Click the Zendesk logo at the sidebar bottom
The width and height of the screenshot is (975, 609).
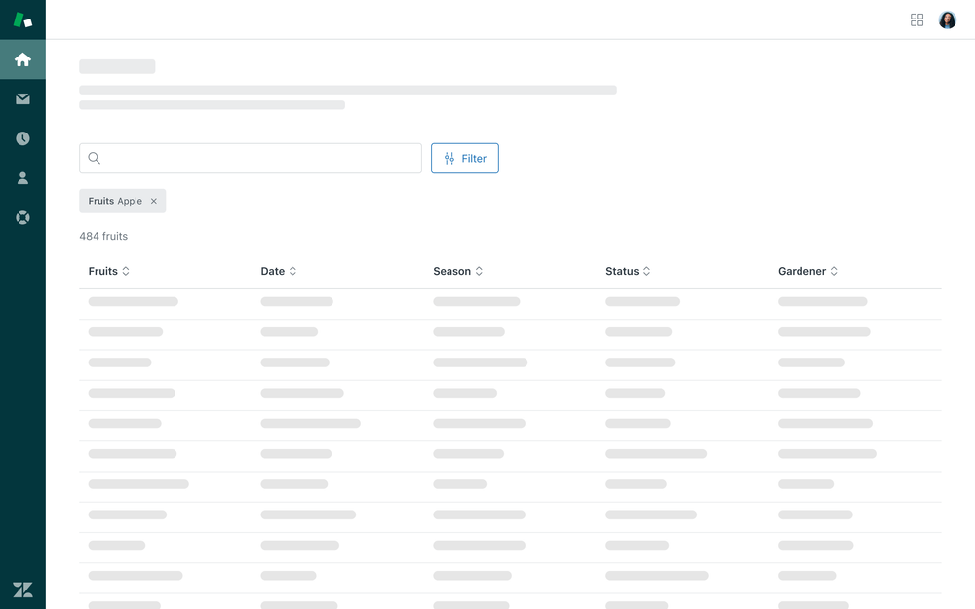(21, 590)
